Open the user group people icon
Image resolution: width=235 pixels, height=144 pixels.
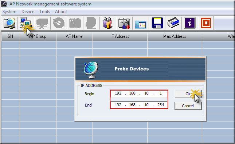click(107, 23)
